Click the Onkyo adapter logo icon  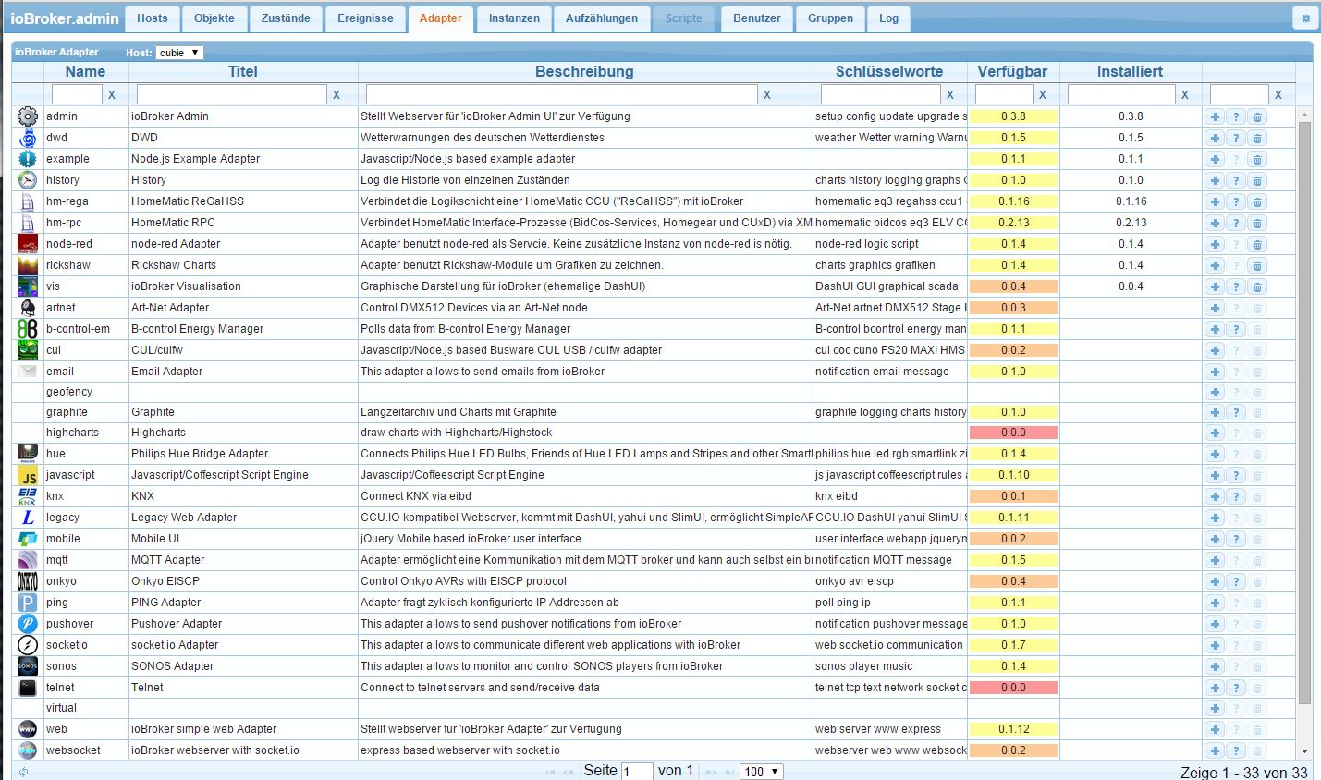coord(28,581)
